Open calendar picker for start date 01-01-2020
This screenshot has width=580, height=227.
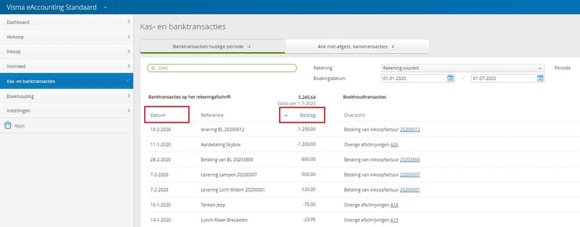[450, 78]
